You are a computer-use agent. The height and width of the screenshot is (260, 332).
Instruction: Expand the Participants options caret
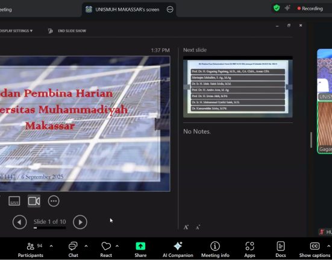click(51, 246)
